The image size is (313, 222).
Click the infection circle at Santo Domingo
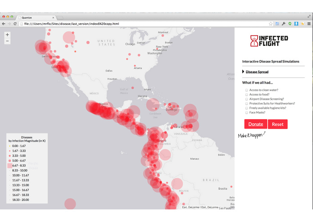[x=172, y=108]
